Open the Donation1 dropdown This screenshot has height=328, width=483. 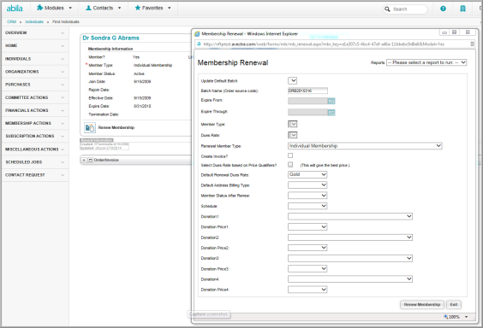[350, 216]
